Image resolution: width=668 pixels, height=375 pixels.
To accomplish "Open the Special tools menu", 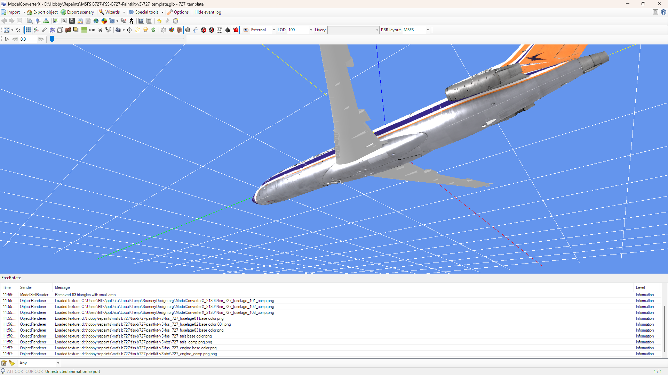I will coord(146,12).
